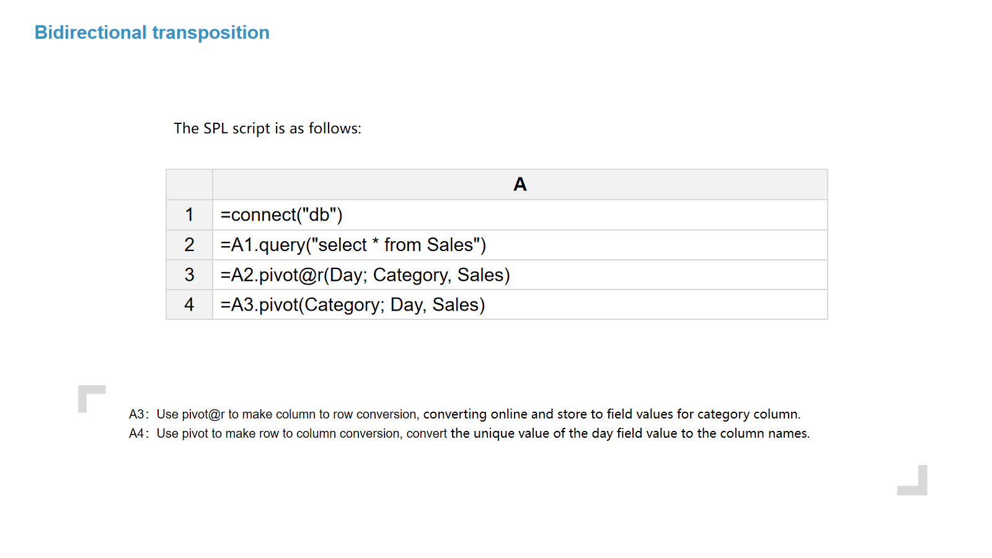Click 'pivot@r' in the A3 explanation

tap(203, 414)
